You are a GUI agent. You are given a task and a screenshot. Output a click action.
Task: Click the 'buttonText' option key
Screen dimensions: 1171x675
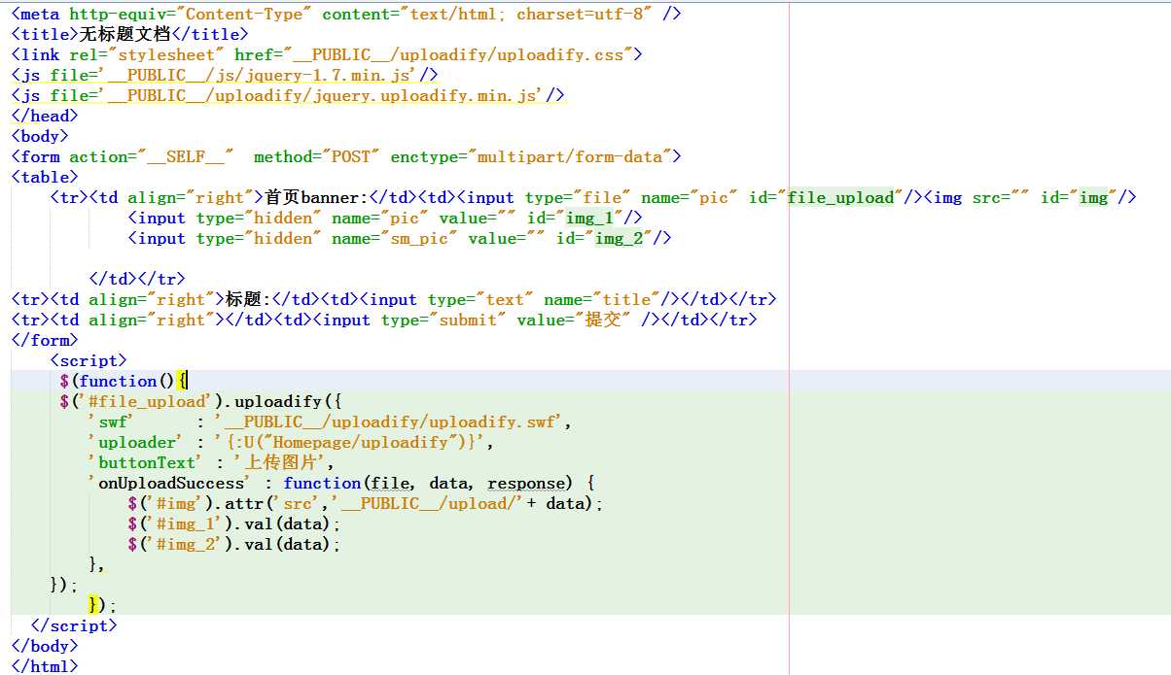[146, 462]
